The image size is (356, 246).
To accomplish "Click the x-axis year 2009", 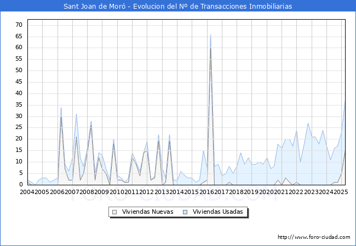I will (x=101, y=192).
